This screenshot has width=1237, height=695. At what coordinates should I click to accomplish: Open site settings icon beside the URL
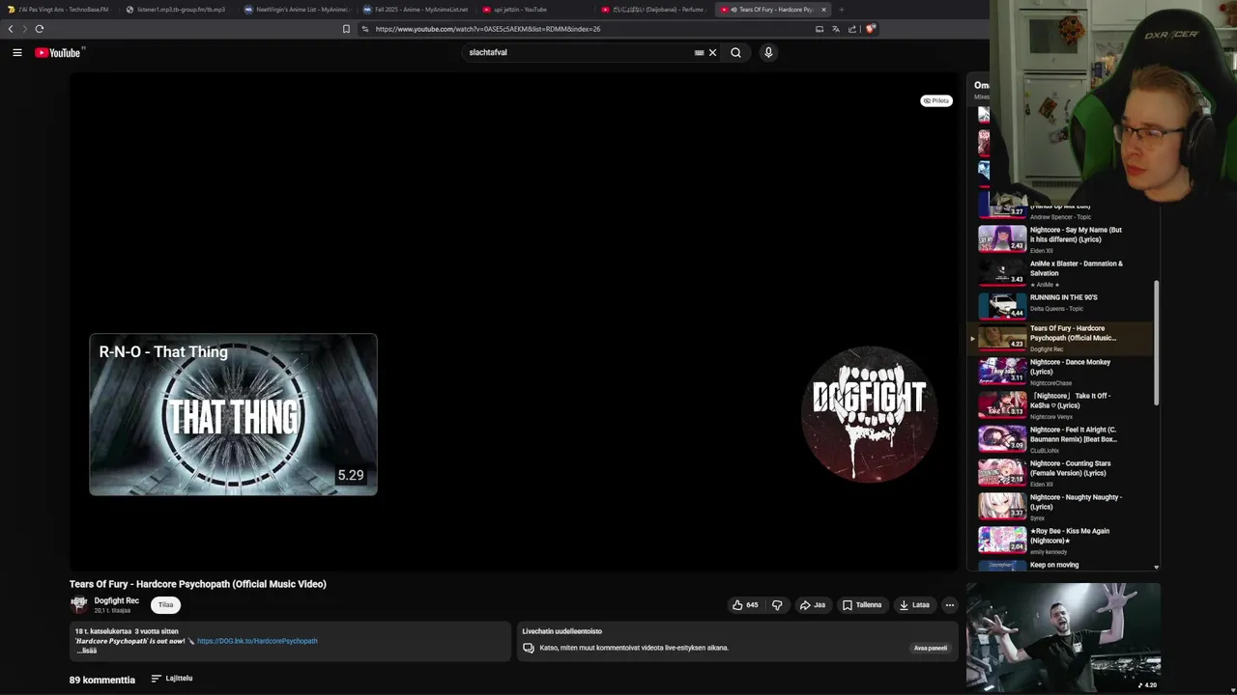[364, 29]
